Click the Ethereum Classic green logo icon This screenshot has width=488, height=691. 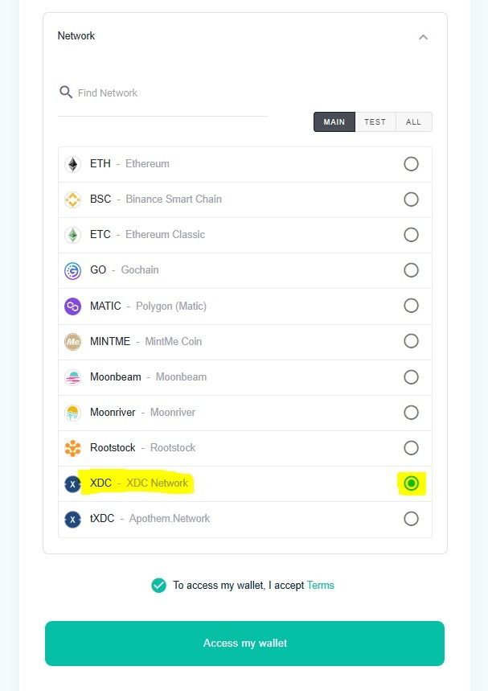(x=73, y=235)
